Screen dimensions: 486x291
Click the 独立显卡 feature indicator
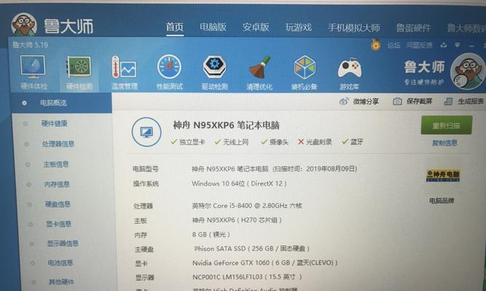point(188,142)
